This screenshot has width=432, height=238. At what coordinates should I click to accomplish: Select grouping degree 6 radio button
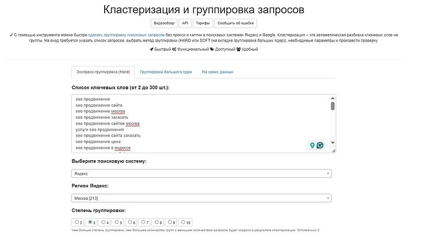point(130,222)
